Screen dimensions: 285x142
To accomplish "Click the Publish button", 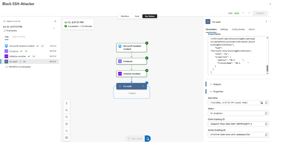I will coord(260,13).
